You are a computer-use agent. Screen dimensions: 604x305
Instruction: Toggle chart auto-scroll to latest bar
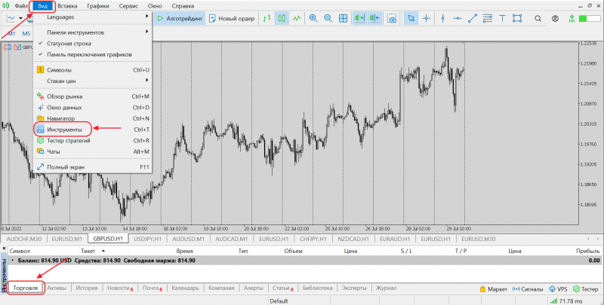[x=359, y=18]
